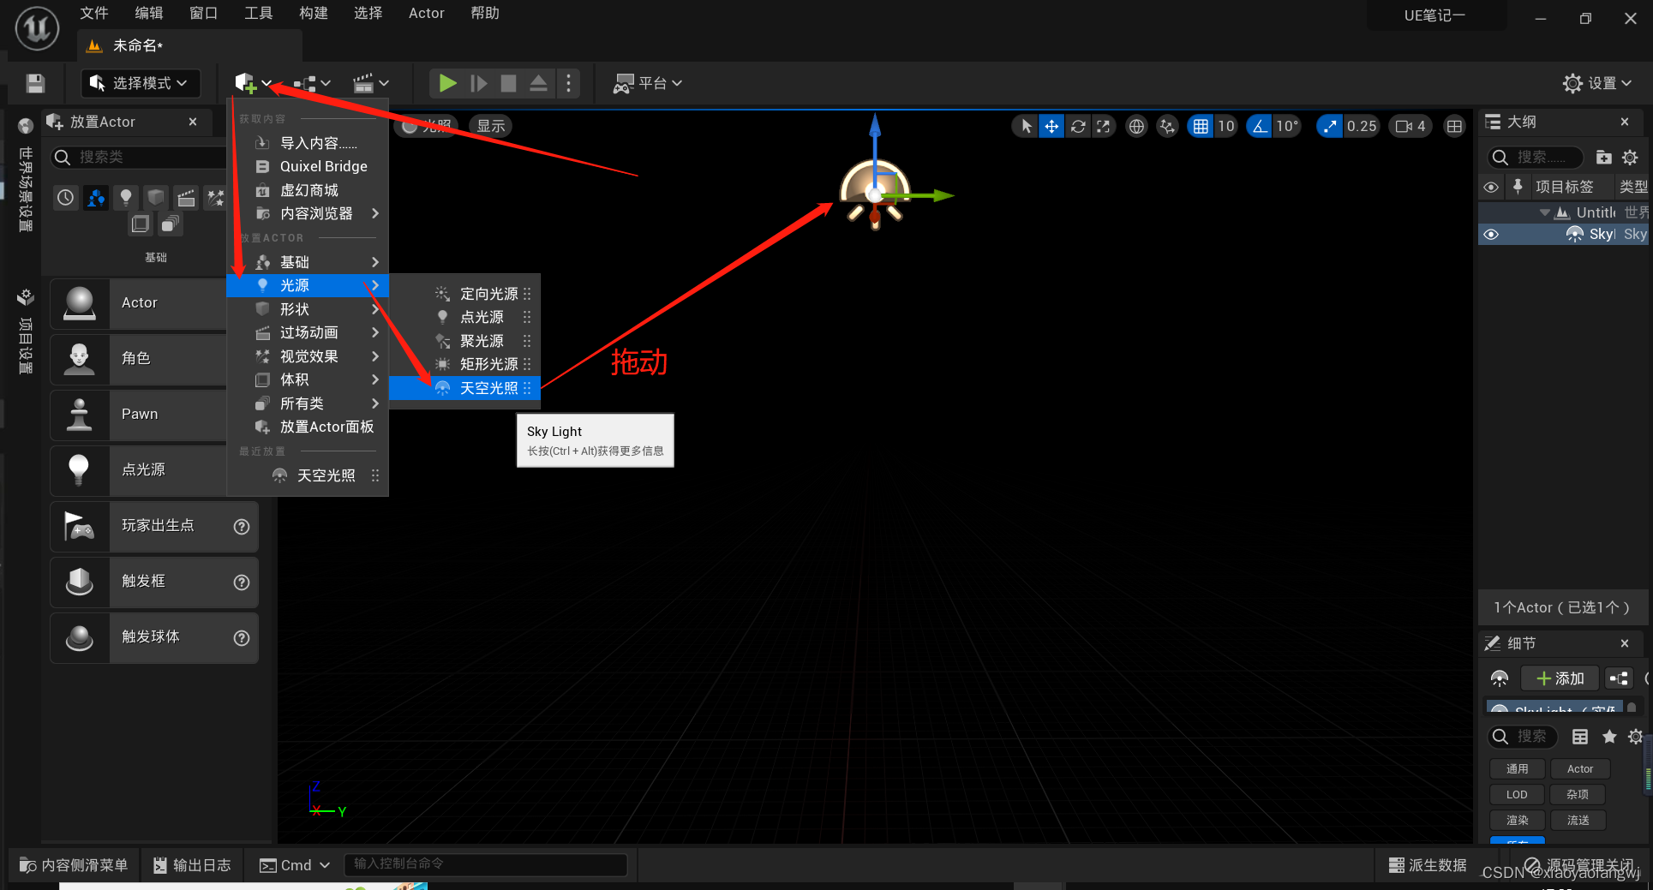Click the 添加 component button in Details

(1560, 678)
